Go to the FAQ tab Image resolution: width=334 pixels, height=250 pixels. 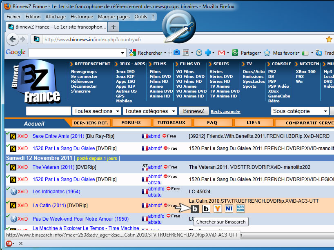(x=212, y=123)
